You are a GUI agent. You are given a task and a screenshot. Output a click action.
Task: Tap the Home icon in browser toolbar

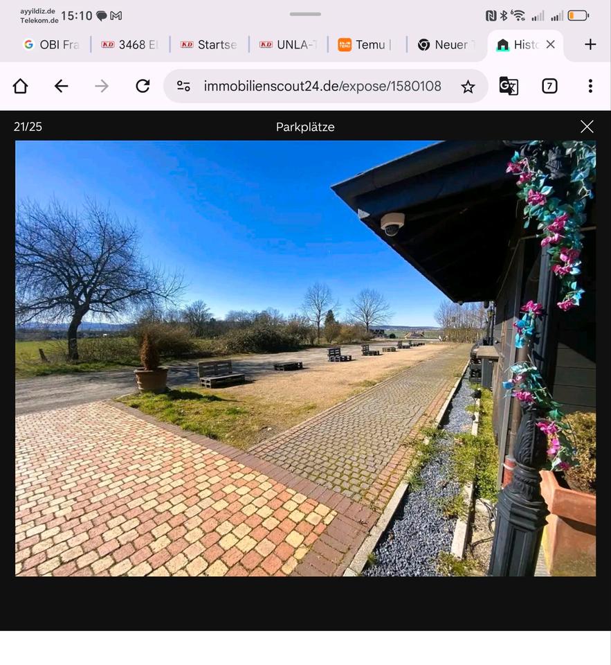pyautogui.click(x=20, y=86)
